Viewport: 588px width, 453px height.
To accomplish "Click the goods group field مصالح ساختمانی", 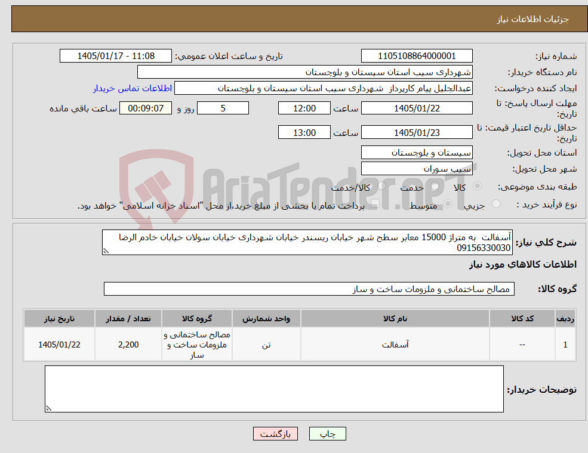I will 309,288.
